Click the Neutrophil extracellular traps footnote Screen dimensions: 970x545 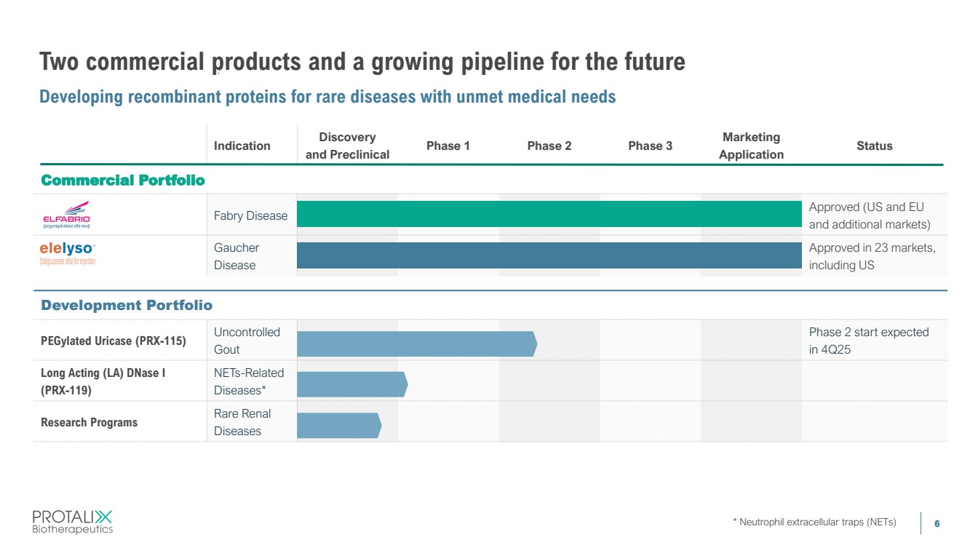pos(814,522)
